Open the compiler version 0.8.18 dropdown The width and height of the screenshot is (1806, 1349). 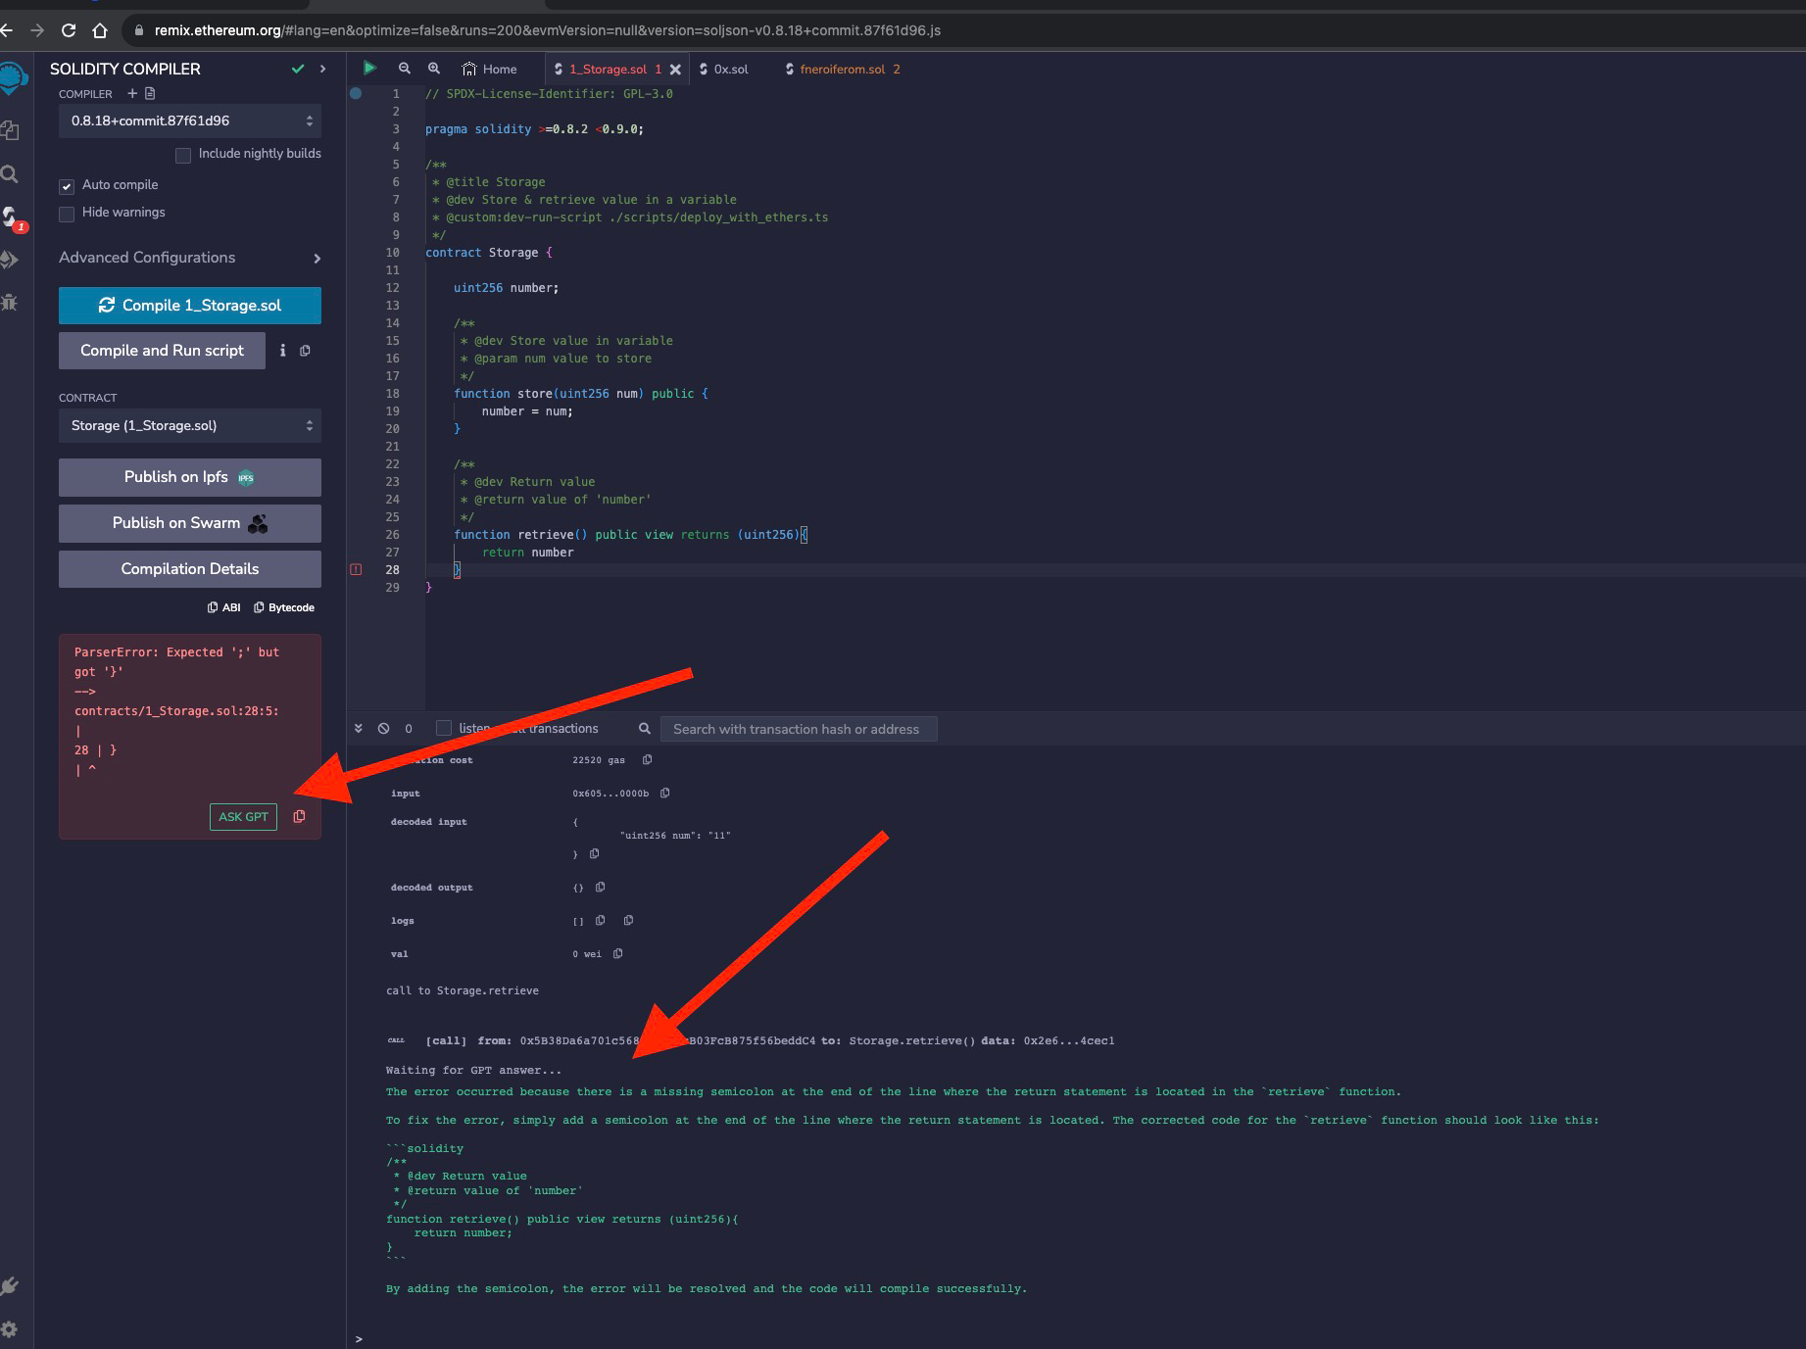[x=190, y=120]
